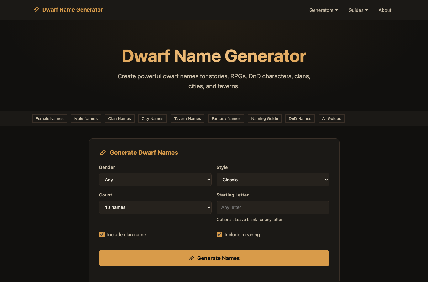
Task: Open the Naming Guide
Action: point(265,118)
